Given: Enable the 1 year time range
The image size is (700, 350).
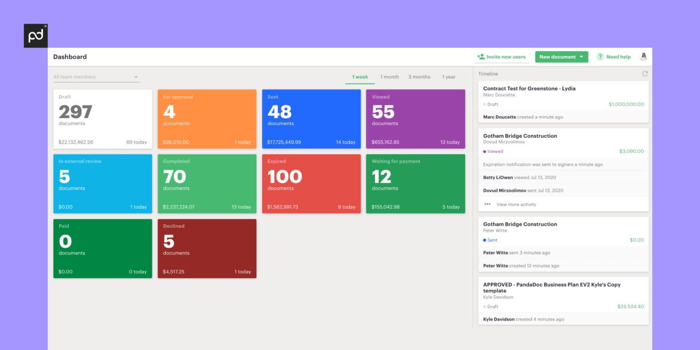Looking at the screenshot, I should coord(448,77).
